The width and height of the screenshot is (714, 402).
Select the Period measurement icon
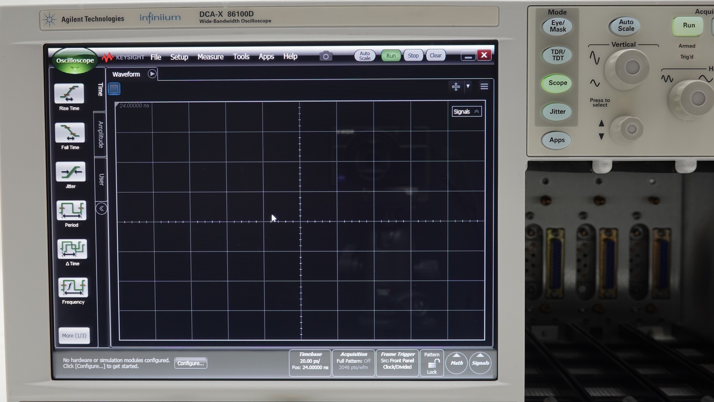click(x=71, y=211)
